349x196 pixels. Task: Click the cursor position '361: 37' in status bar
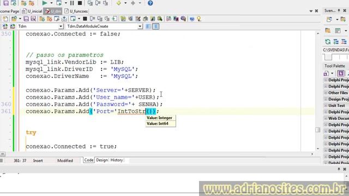click(x=20, y=161)
